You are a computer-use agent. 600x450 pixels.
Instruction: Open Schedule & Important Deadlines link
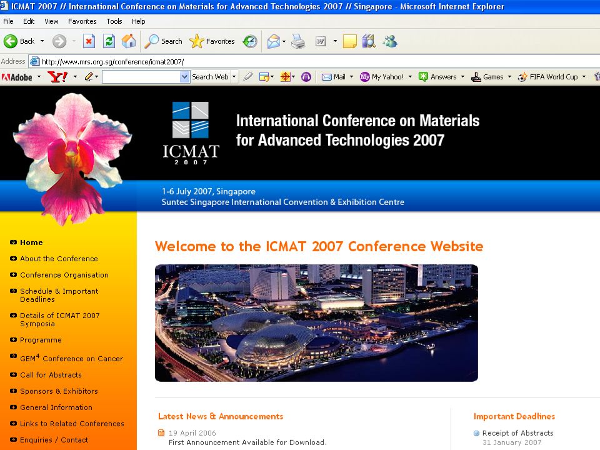(59, 295)
